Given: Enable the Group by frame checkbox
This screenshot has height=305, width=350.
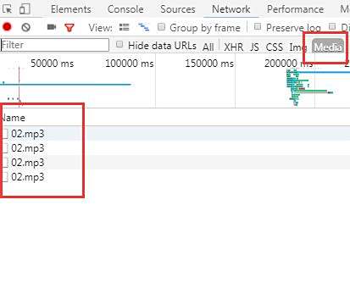Looking at the screenshot, I should click(x=161, y=27).
